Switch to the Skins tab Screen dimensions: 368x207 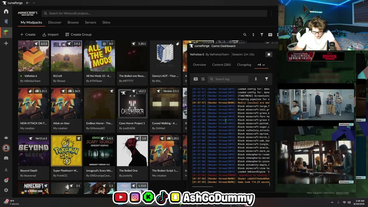pyautogui.click(x=106, y=22)
